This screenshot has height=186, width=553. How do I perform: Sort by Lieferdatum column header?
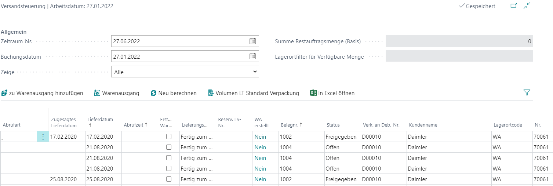coord(100,122)
